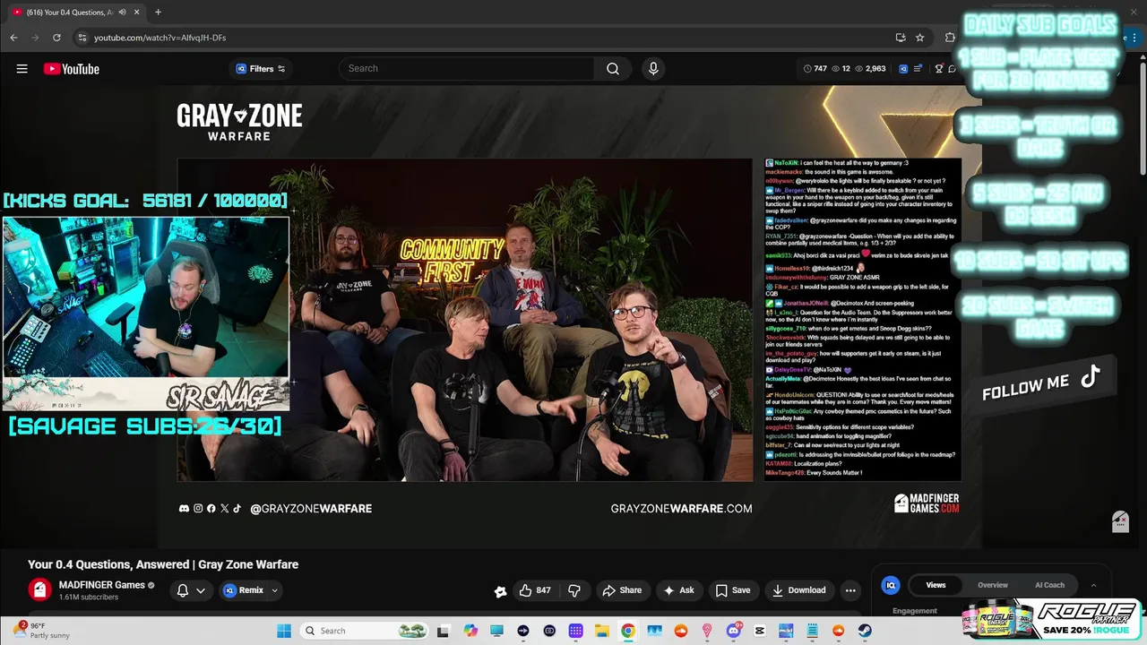This screenshot has height=645, width=1147.
Task: Click the 1.61M subscribers text
Action: click(89, 598)
